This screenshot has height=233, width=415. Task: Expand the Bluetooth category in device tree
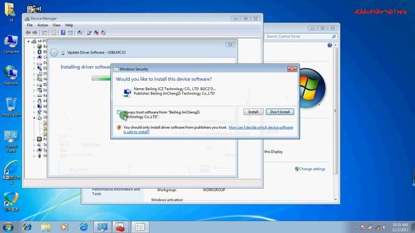[34, 52]
